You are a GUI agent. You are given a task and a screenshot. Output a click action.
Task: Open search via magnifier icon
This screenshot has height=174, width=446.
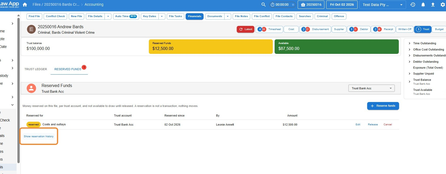(263, 5)
